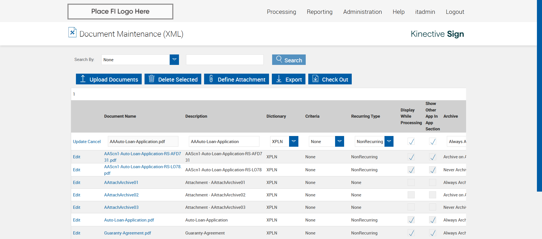Click the Define Attachment paperclip icon
This screenshot has height=239, width=542.
(x=211, y=79)
